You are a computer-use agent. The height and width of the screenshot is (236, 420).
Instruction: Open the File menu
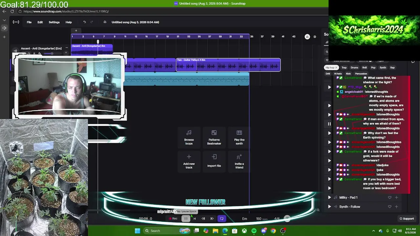tap(29, 22)
